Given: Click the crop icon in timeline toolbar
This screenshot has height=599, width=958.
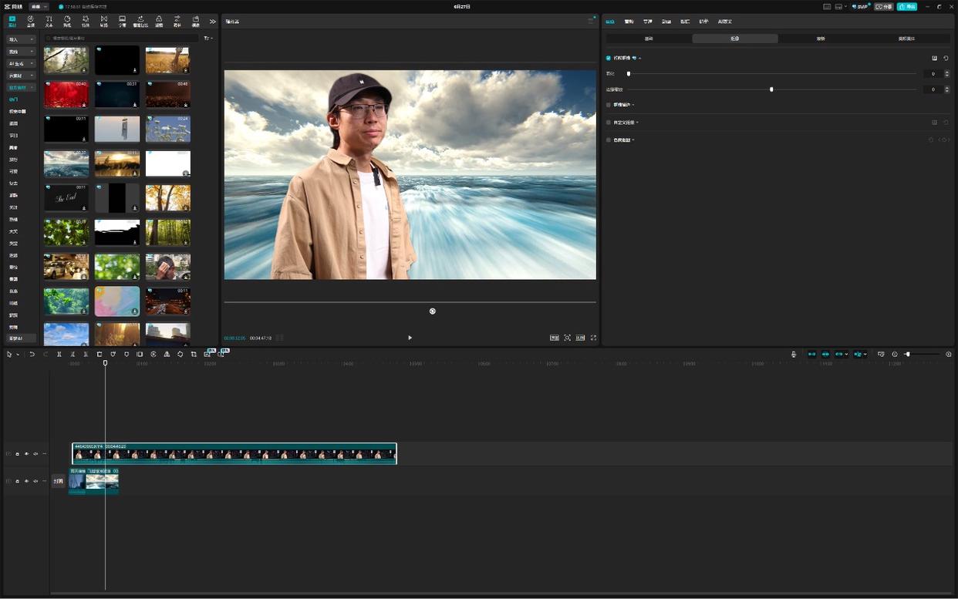Looking at the screenshot, I should pos(194,354).
